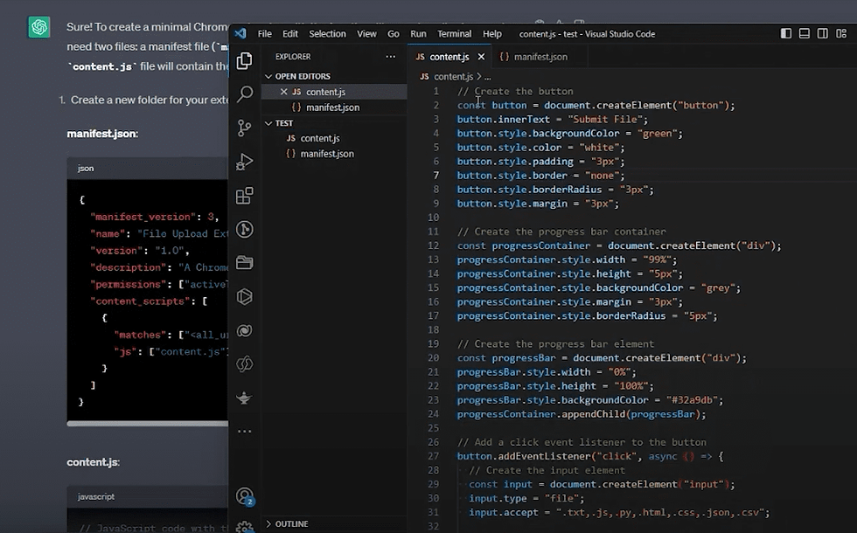Screen dimensions: 857x533
Task: Click the ChatGPT avatar icon in browser
Action: click(39, 27)
